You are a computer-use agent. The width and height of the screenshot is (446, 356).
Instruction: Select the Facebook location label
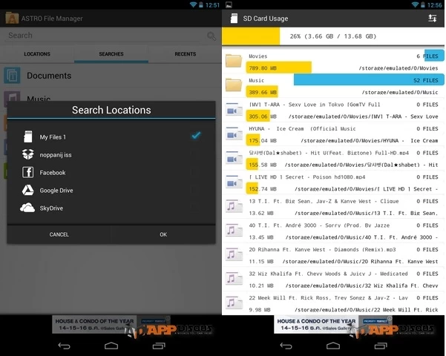[53, 173]
